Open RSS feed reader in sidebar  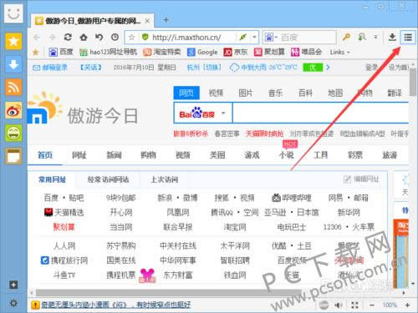[x=13, y=87]
